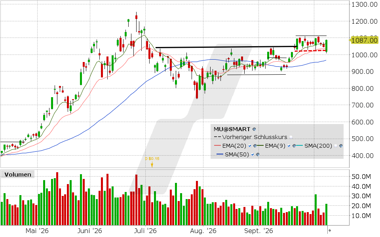Click the MU@SMART ticker label
Screen dimensions: 380x237
click(x=232, y=129)
